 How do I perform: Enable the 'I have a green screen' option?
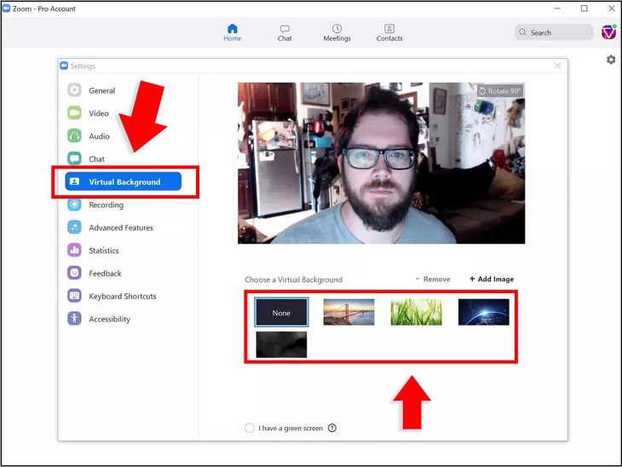[x=250, y=428]
